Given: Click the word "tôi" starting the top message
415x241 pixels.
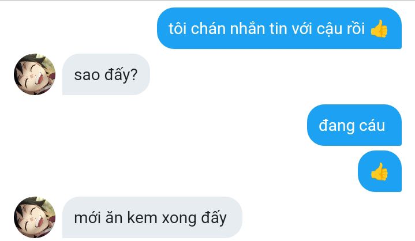Looking at the screenshot, I should click(x=177, y=28).
